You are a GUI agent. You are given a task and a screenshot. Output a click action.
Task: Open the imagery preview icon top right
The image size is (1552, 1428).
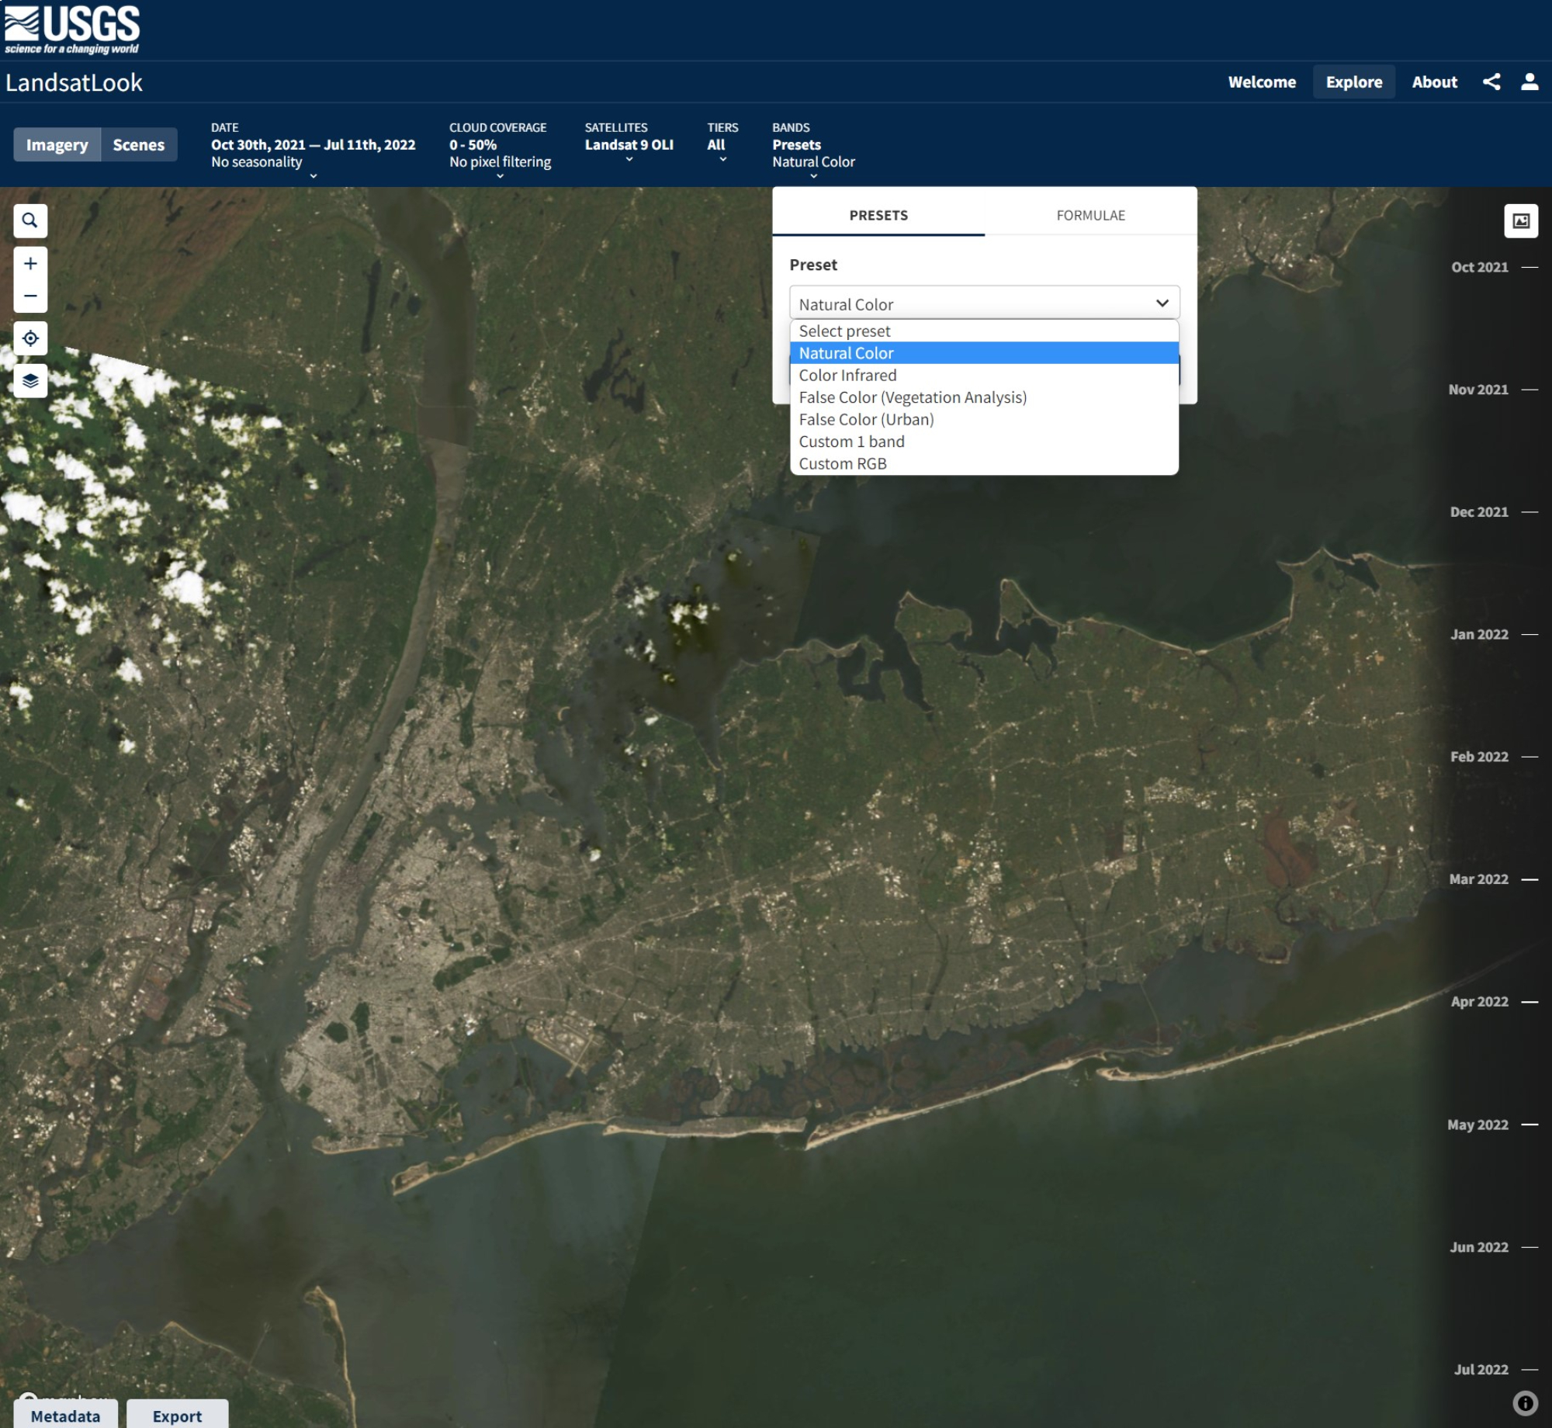click(x=1519, y=220)
